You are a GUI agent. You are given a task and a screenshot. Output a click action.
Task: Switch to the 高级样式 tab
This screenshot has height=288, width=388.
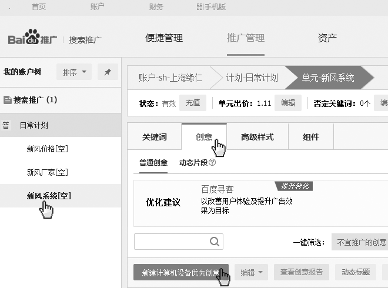tap(257, 137)
